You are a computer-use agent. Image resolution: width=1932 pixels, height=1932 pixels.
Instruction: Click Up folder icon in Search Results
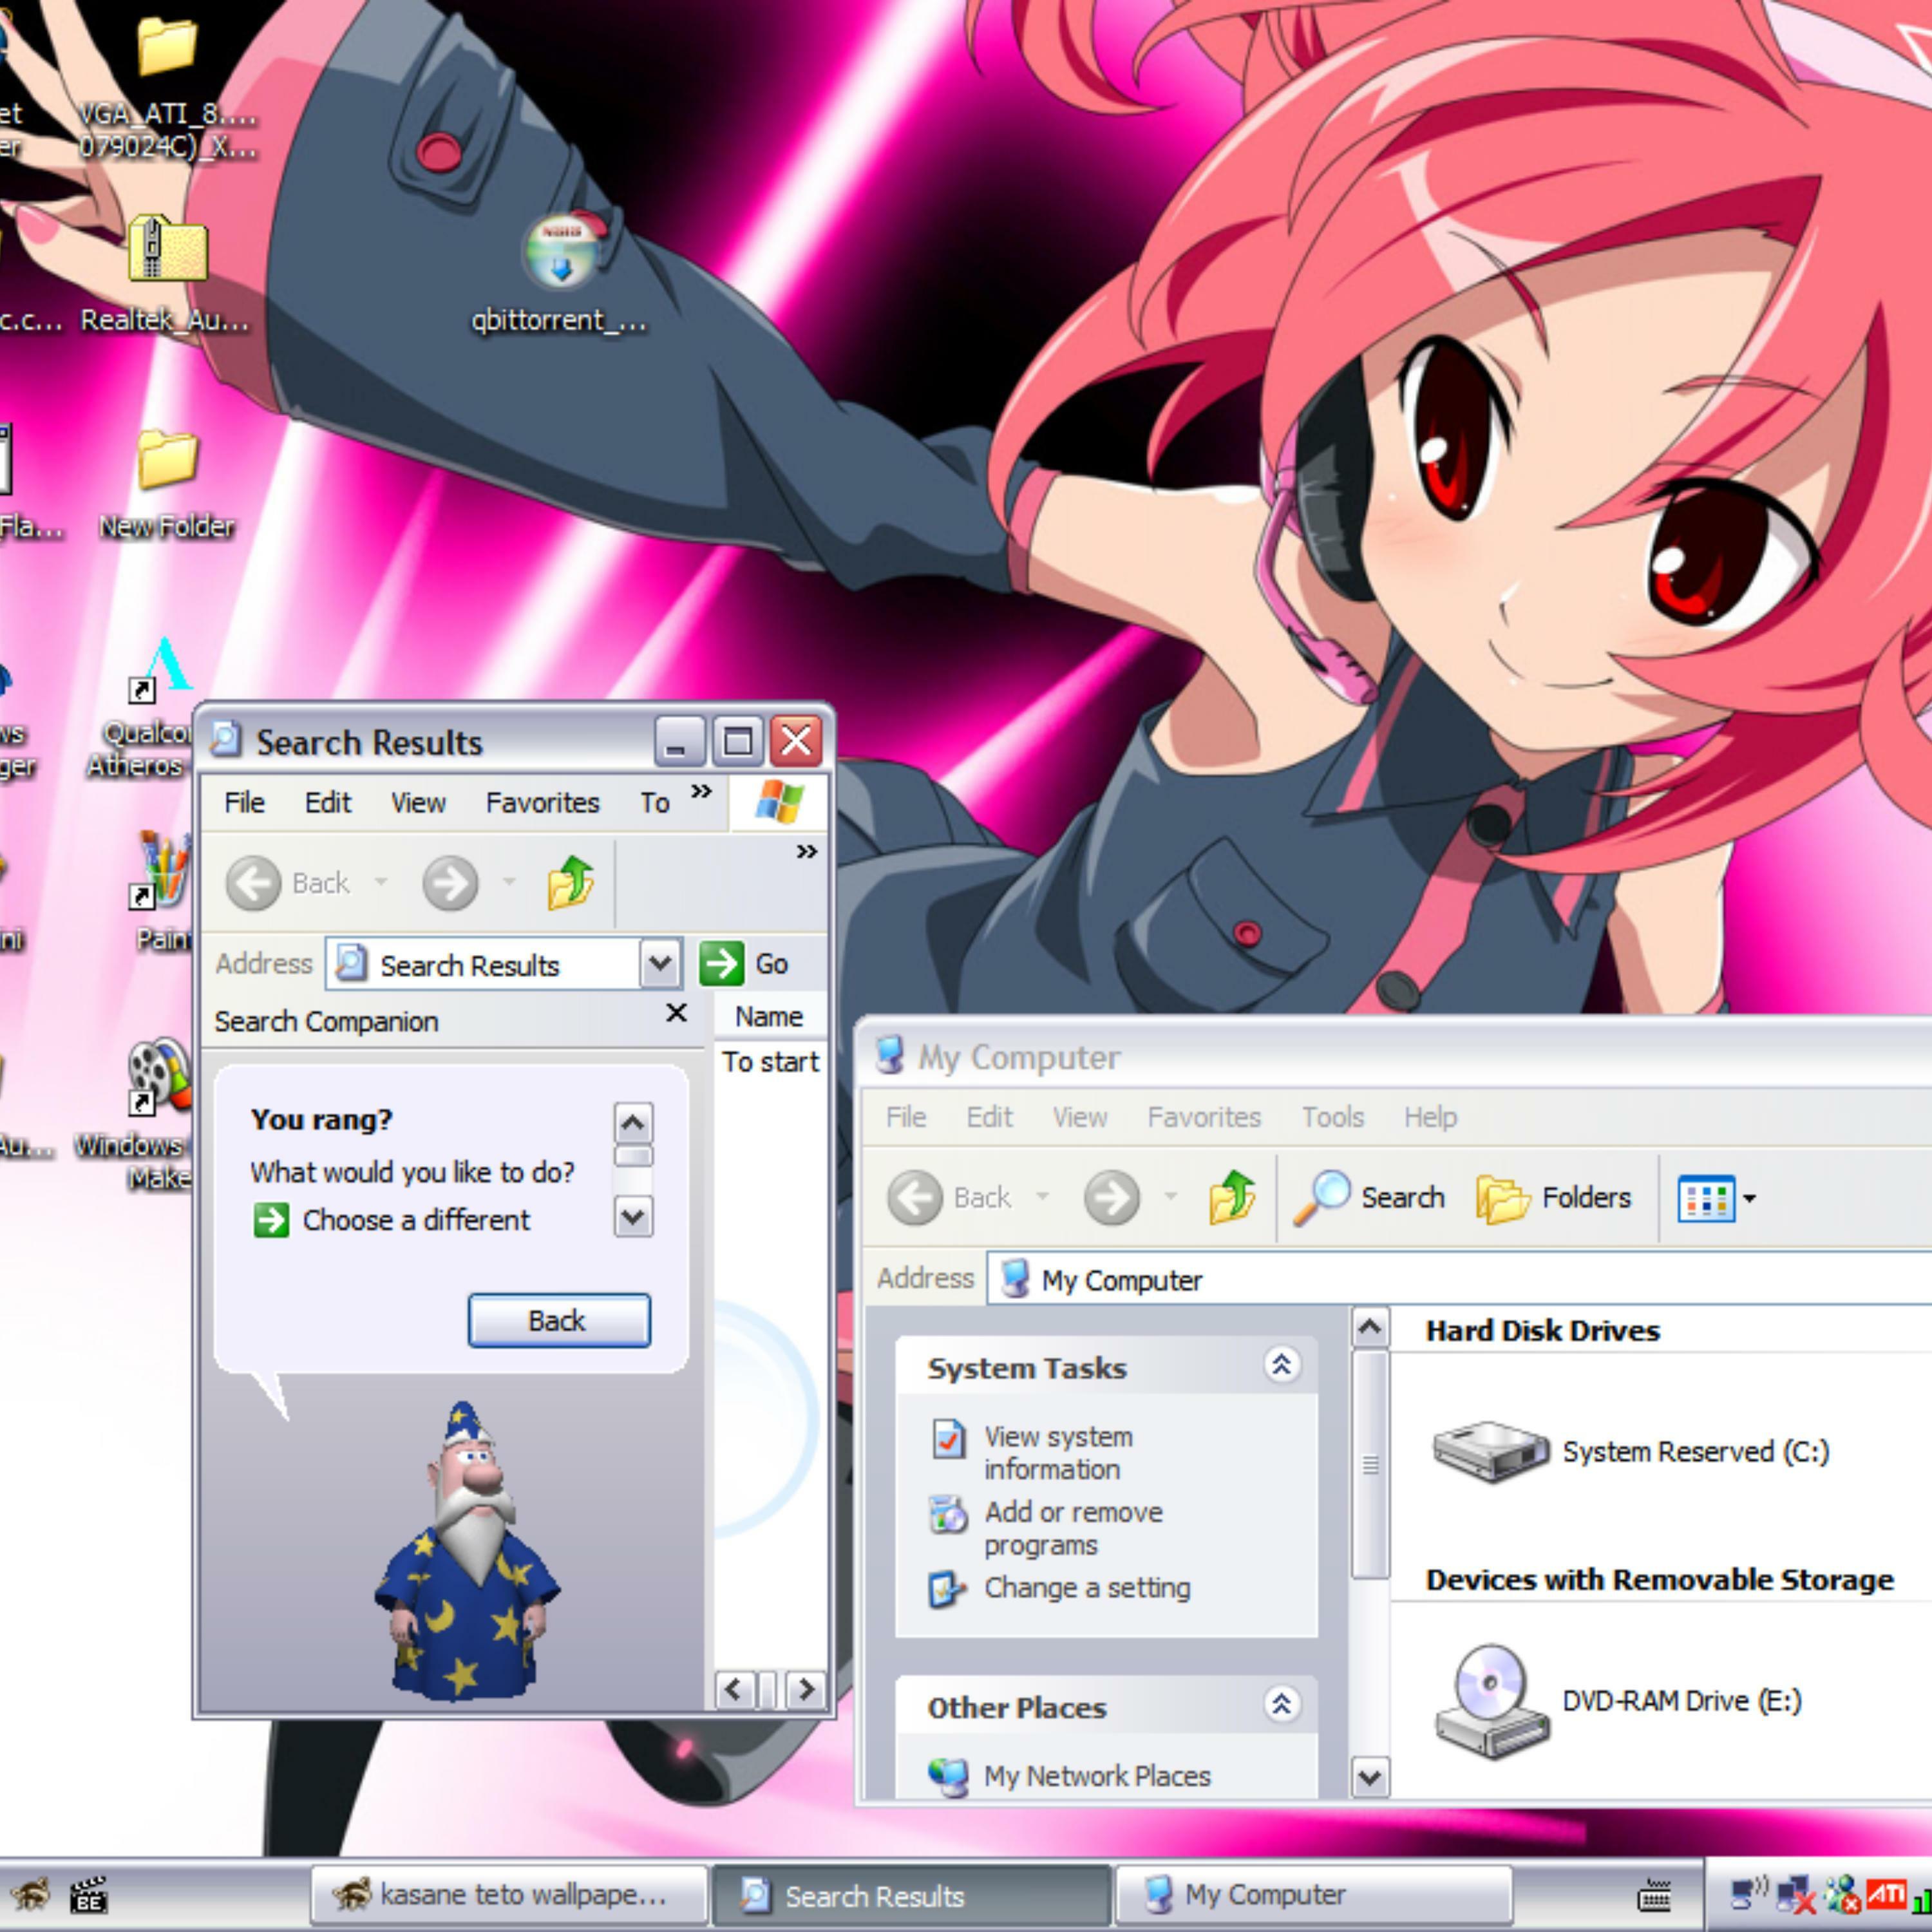coord(571,882)
